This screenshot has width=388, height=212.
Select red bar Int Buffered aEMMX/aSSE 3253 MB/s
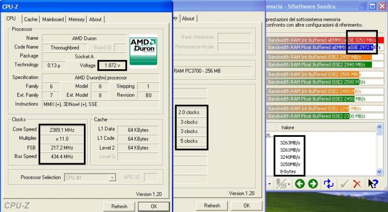coord(325,40)
